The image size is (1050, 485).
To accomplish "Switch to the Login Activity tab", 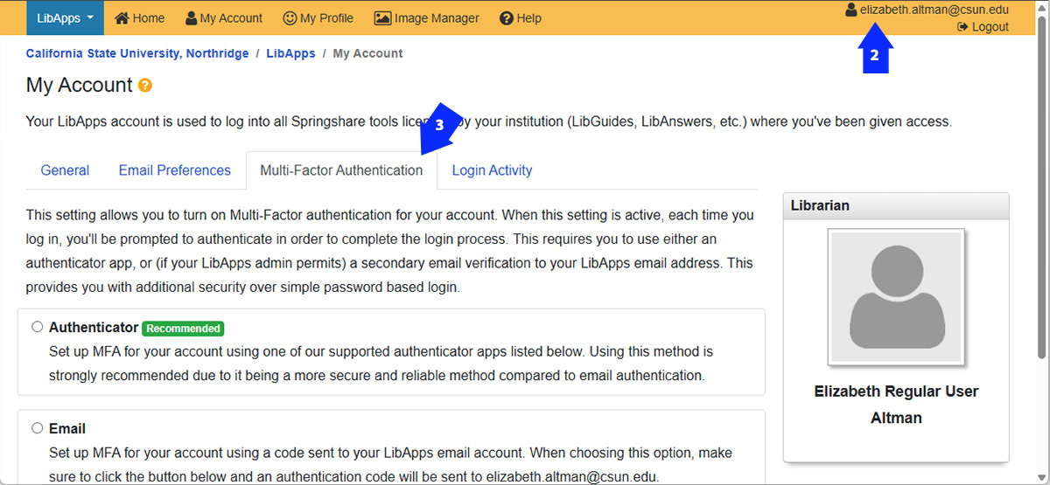I will point(492,170).
